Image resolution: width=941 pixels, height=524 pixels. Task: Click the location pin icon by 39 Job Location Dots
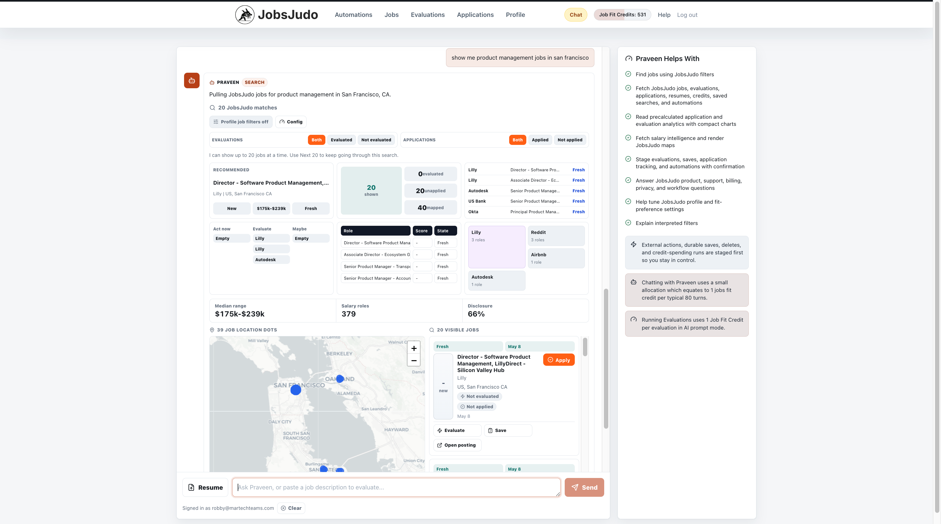tap(212, 330)
